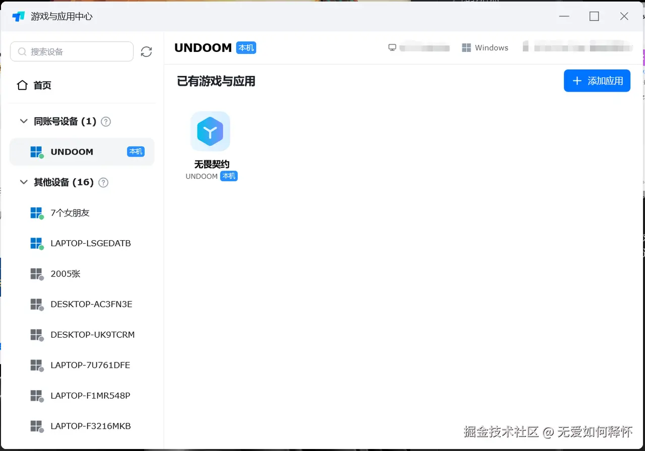
Task: Click the Windows label in header
Action: tap(492, 48)
